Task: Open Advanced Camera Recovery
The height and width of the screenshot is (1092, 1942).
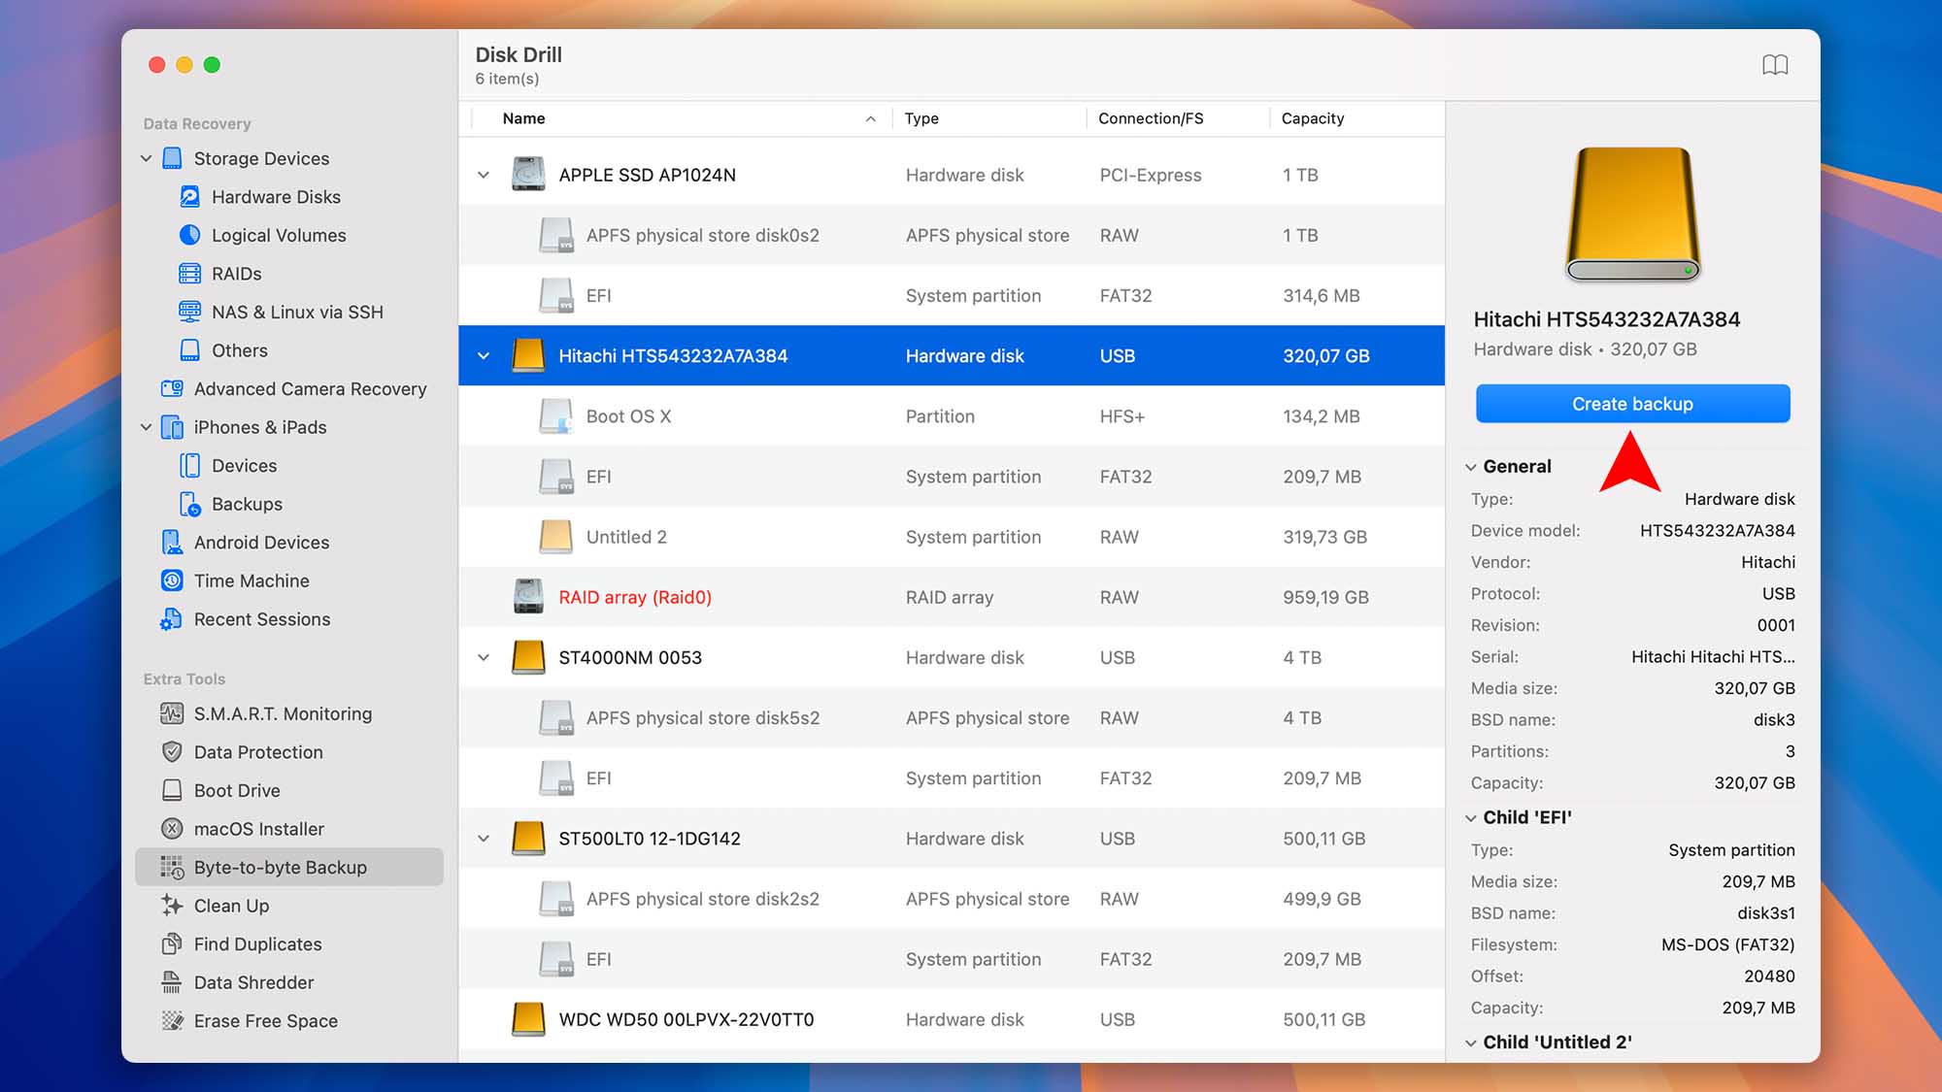Action: click(310, 388)
